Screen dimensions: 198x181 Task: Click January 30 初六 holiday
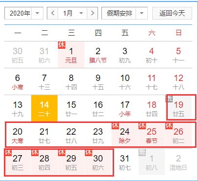(98, 162)
